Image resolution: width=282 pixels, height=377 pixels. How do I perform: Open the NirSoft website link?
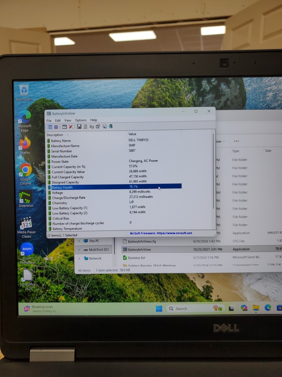point(161,233)
